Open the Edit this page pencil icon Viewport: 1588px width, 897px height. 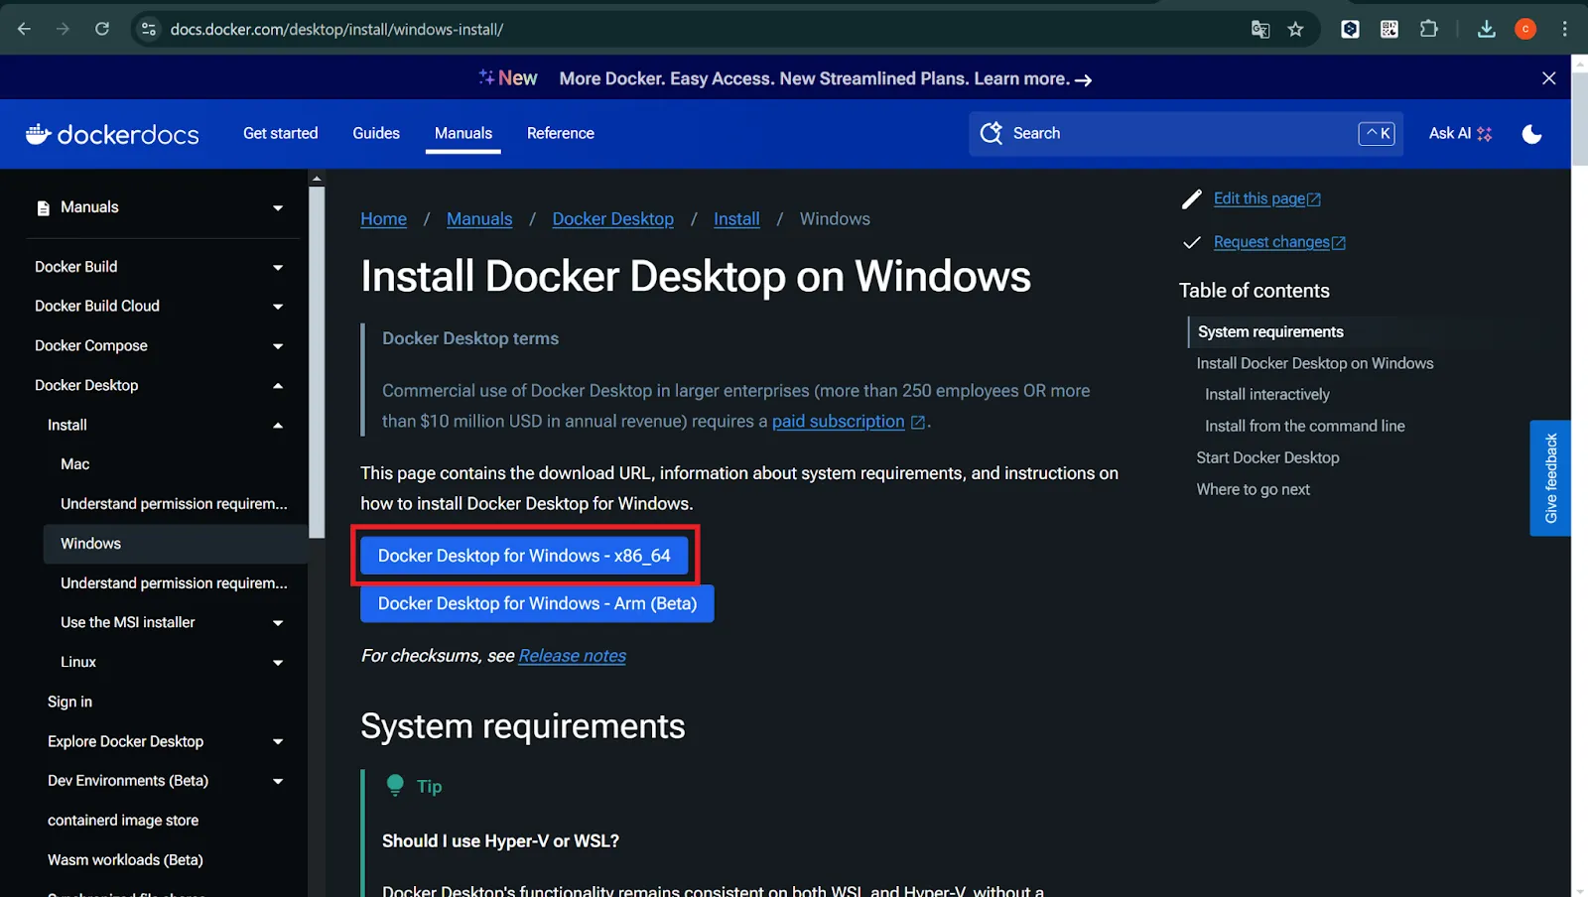click(1191, 198)
